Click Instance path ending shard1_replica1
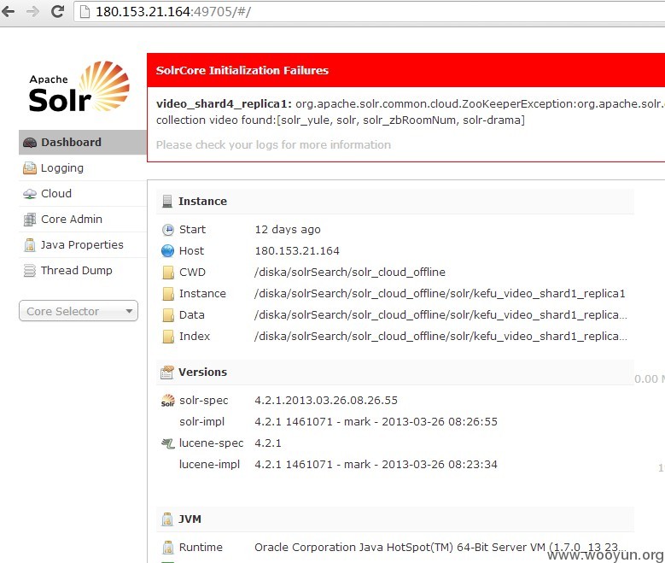Screen dimensions: 665x563 (440, 293)
